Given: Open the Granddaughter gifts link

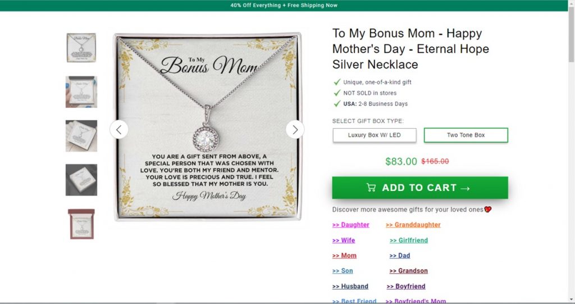Looking at the screenshot, I should tap(413, 225).
